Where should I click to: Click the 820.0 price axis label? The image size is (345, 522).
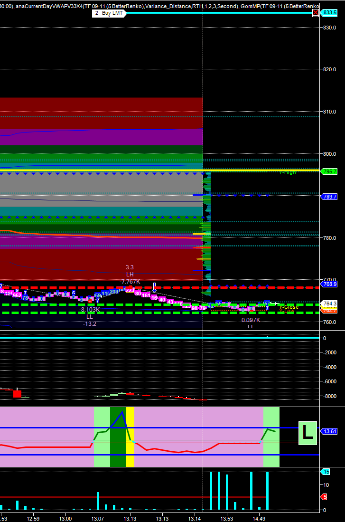[329, 69]
